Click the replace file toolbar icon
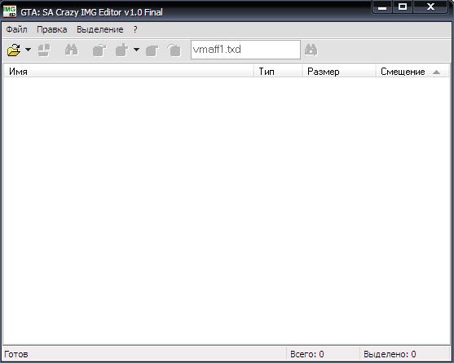 152,50
